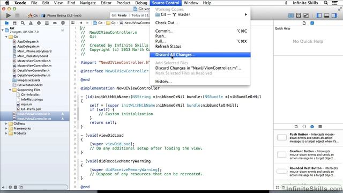The image size is (343, 193).
Task: Stop the running app
Action: 17,16
